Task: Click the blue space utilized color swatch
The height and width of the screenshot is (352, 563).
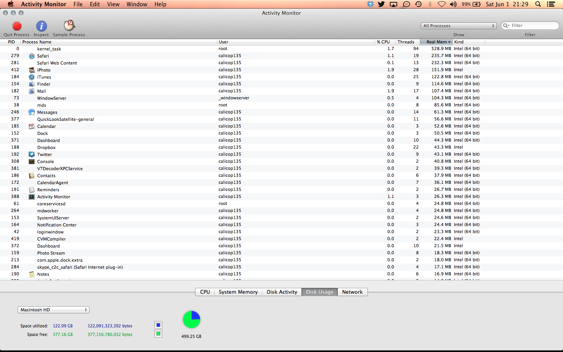Action: (x=158, y=325)
